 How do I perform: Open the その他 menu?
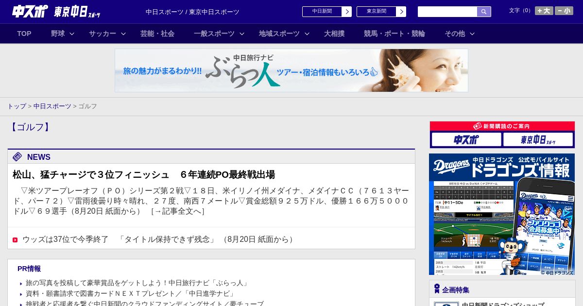coord(455,34)
